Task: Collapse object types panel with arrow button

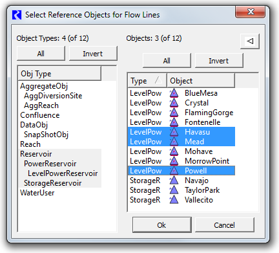Action: tap(250, 41)
